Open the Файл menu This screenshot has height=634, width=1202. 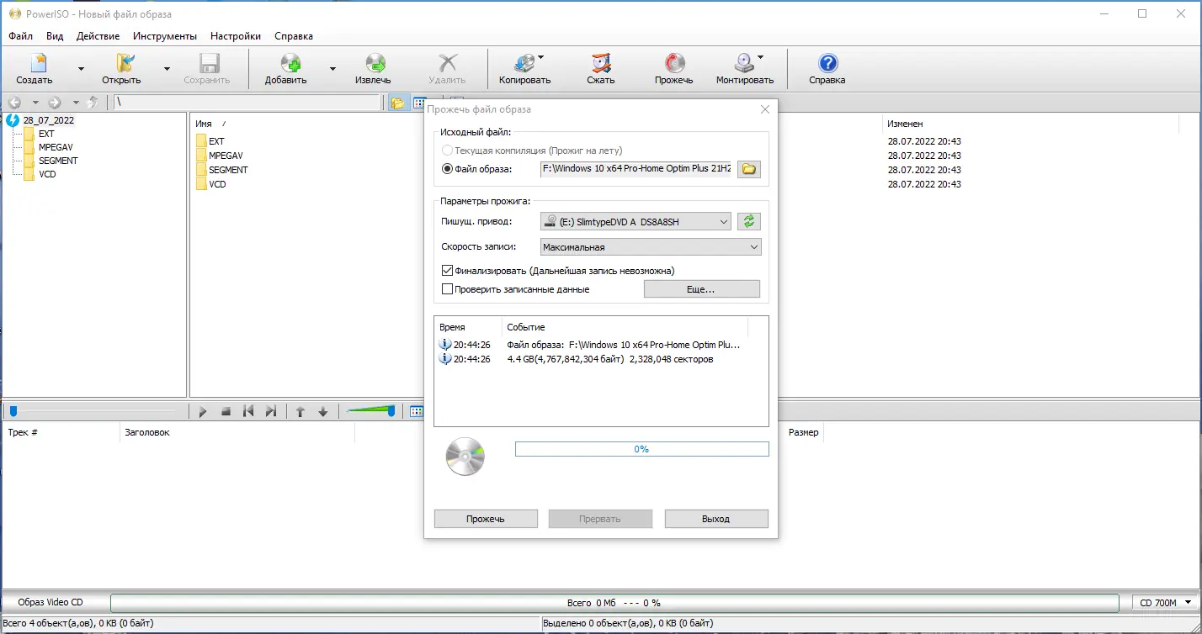pyautogui.click(x=21, y=36)
